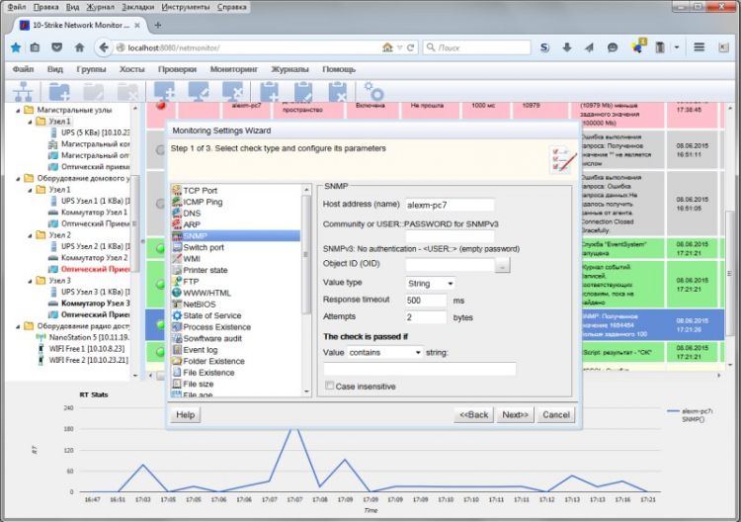Viewport: 741px width, 522px height.
Task: Enable the Case insensitive checkbox
Action: pyautogui.click(x=329, y=387)
